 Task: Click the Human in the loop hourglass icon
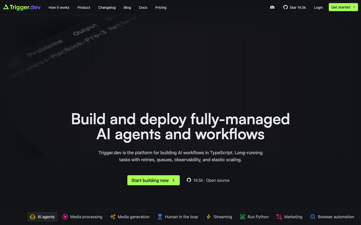160,217
